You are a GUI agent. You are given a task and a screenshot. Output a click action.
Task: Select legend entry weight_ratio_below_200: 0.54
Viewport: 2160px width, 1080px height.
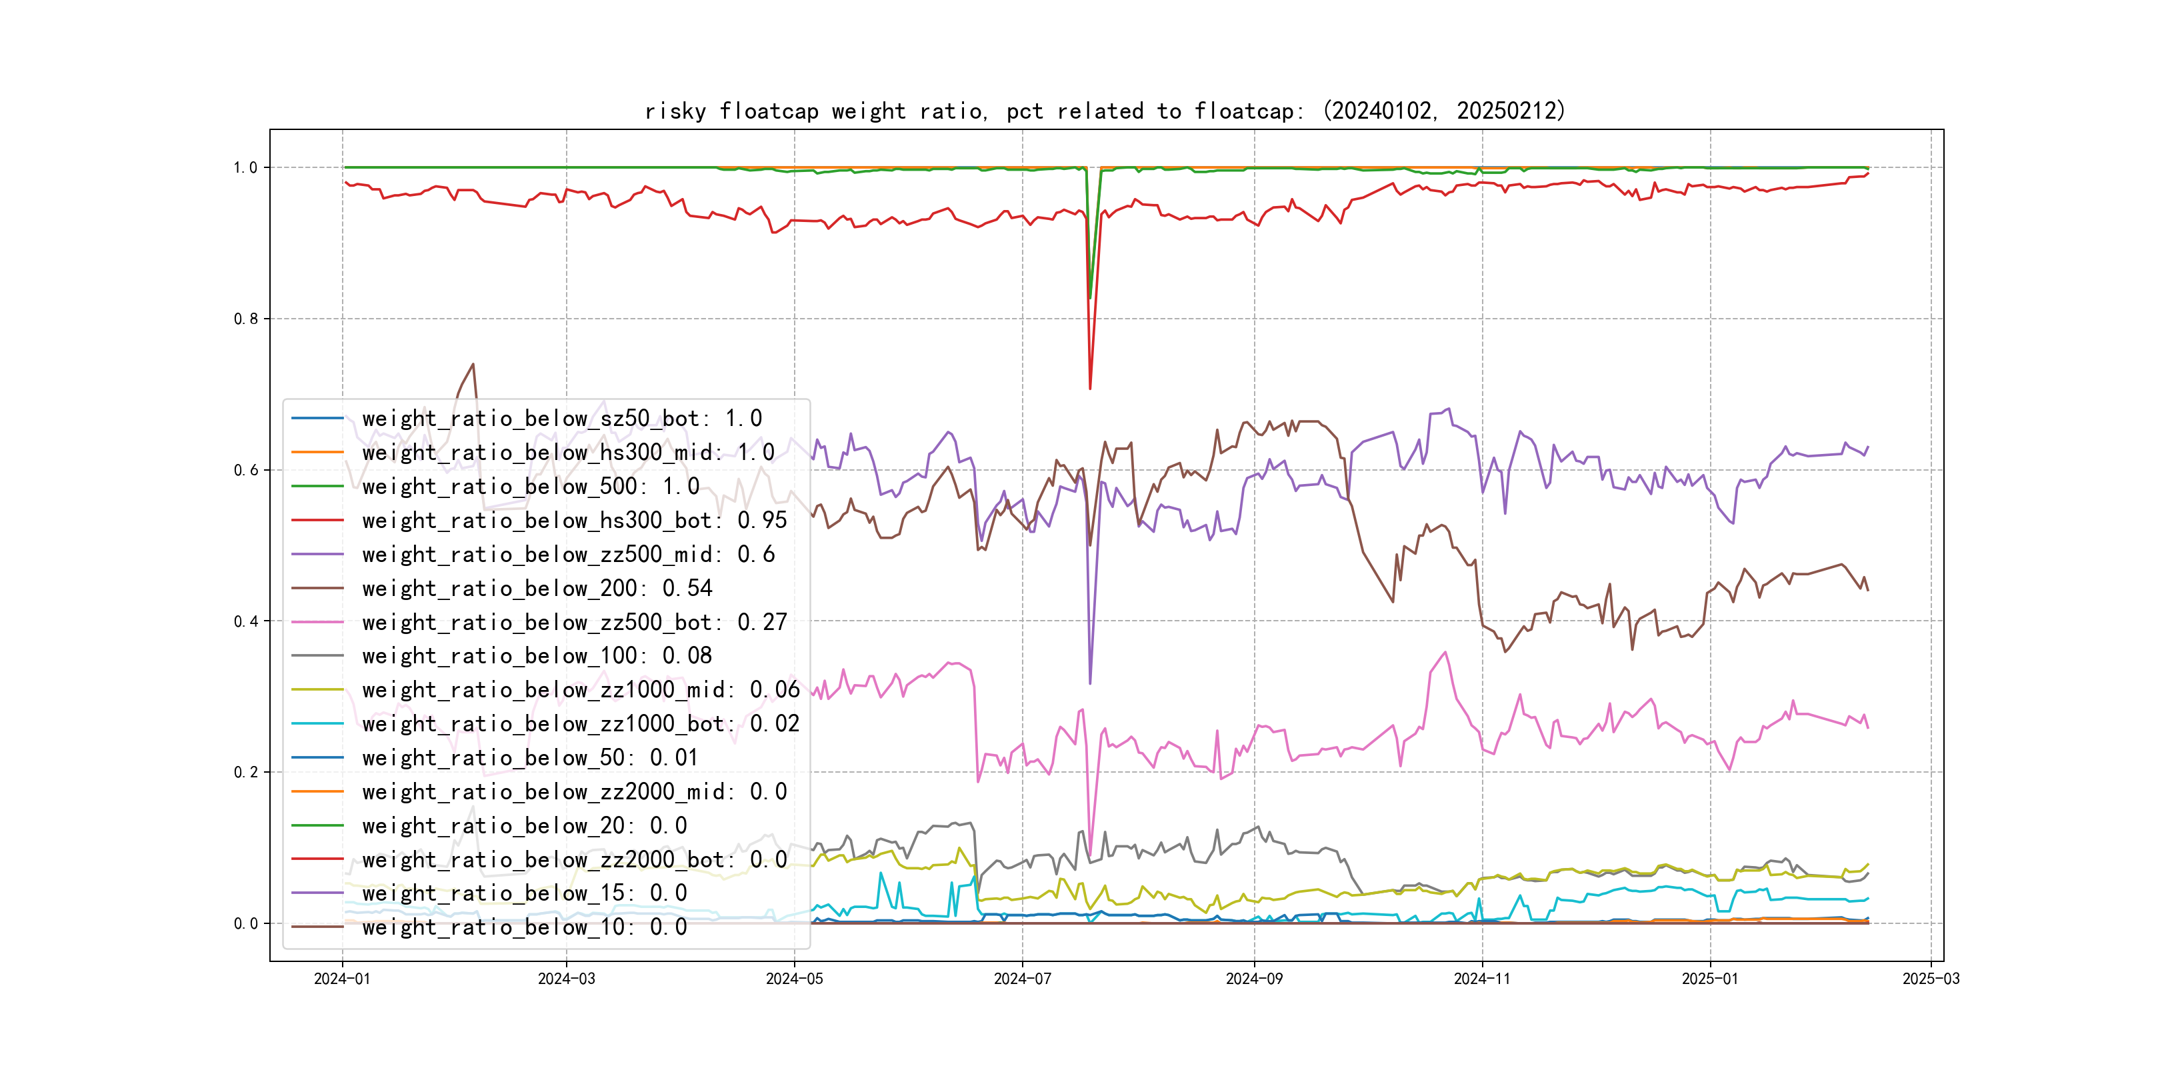[537, 589]
